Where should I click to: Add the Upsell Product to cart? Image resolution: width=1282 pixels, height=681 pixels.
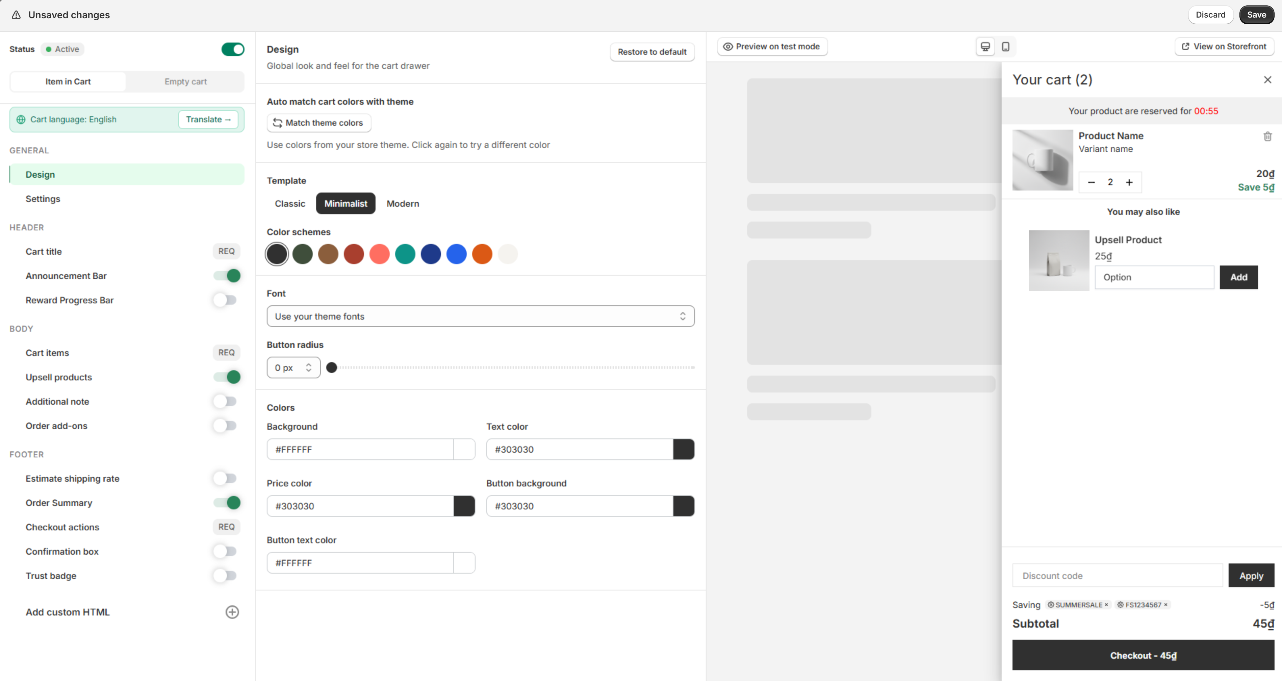[x=1239, y=277]
